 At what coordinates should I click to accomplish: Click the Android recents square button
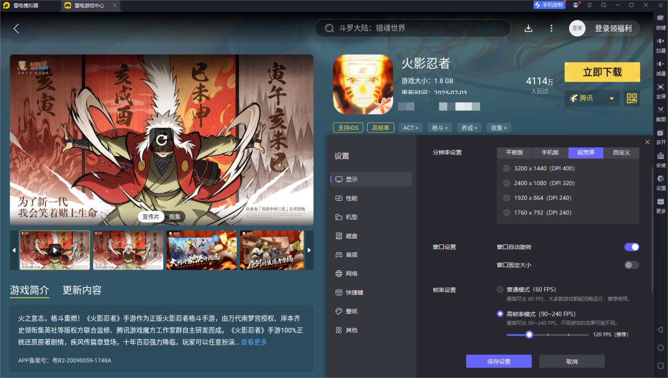(x=660, y=365)
